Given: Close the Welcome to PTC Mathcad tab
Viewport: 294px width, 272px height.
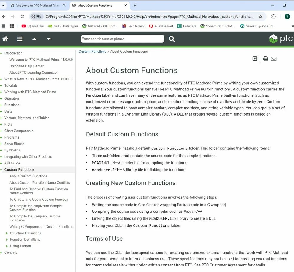Looking at the screenshot, I should (x=64, y=5).
